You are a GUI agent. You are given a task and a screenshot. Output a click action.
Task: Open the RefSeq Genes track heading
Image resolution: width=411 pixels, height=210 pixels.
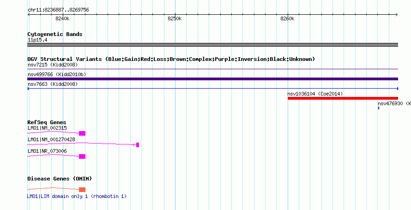tap(47, 123)
